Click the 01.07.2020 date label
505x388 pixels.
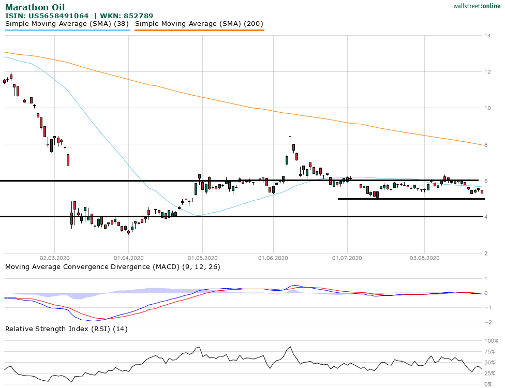pos(346,257)
